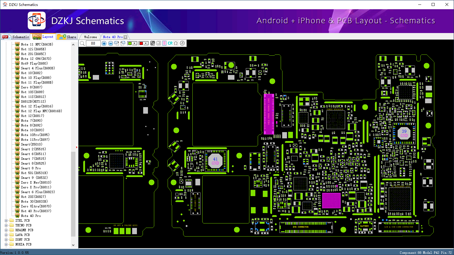Select Smart 4 Plus(X680D) in the tree

(x=38, y=68)
